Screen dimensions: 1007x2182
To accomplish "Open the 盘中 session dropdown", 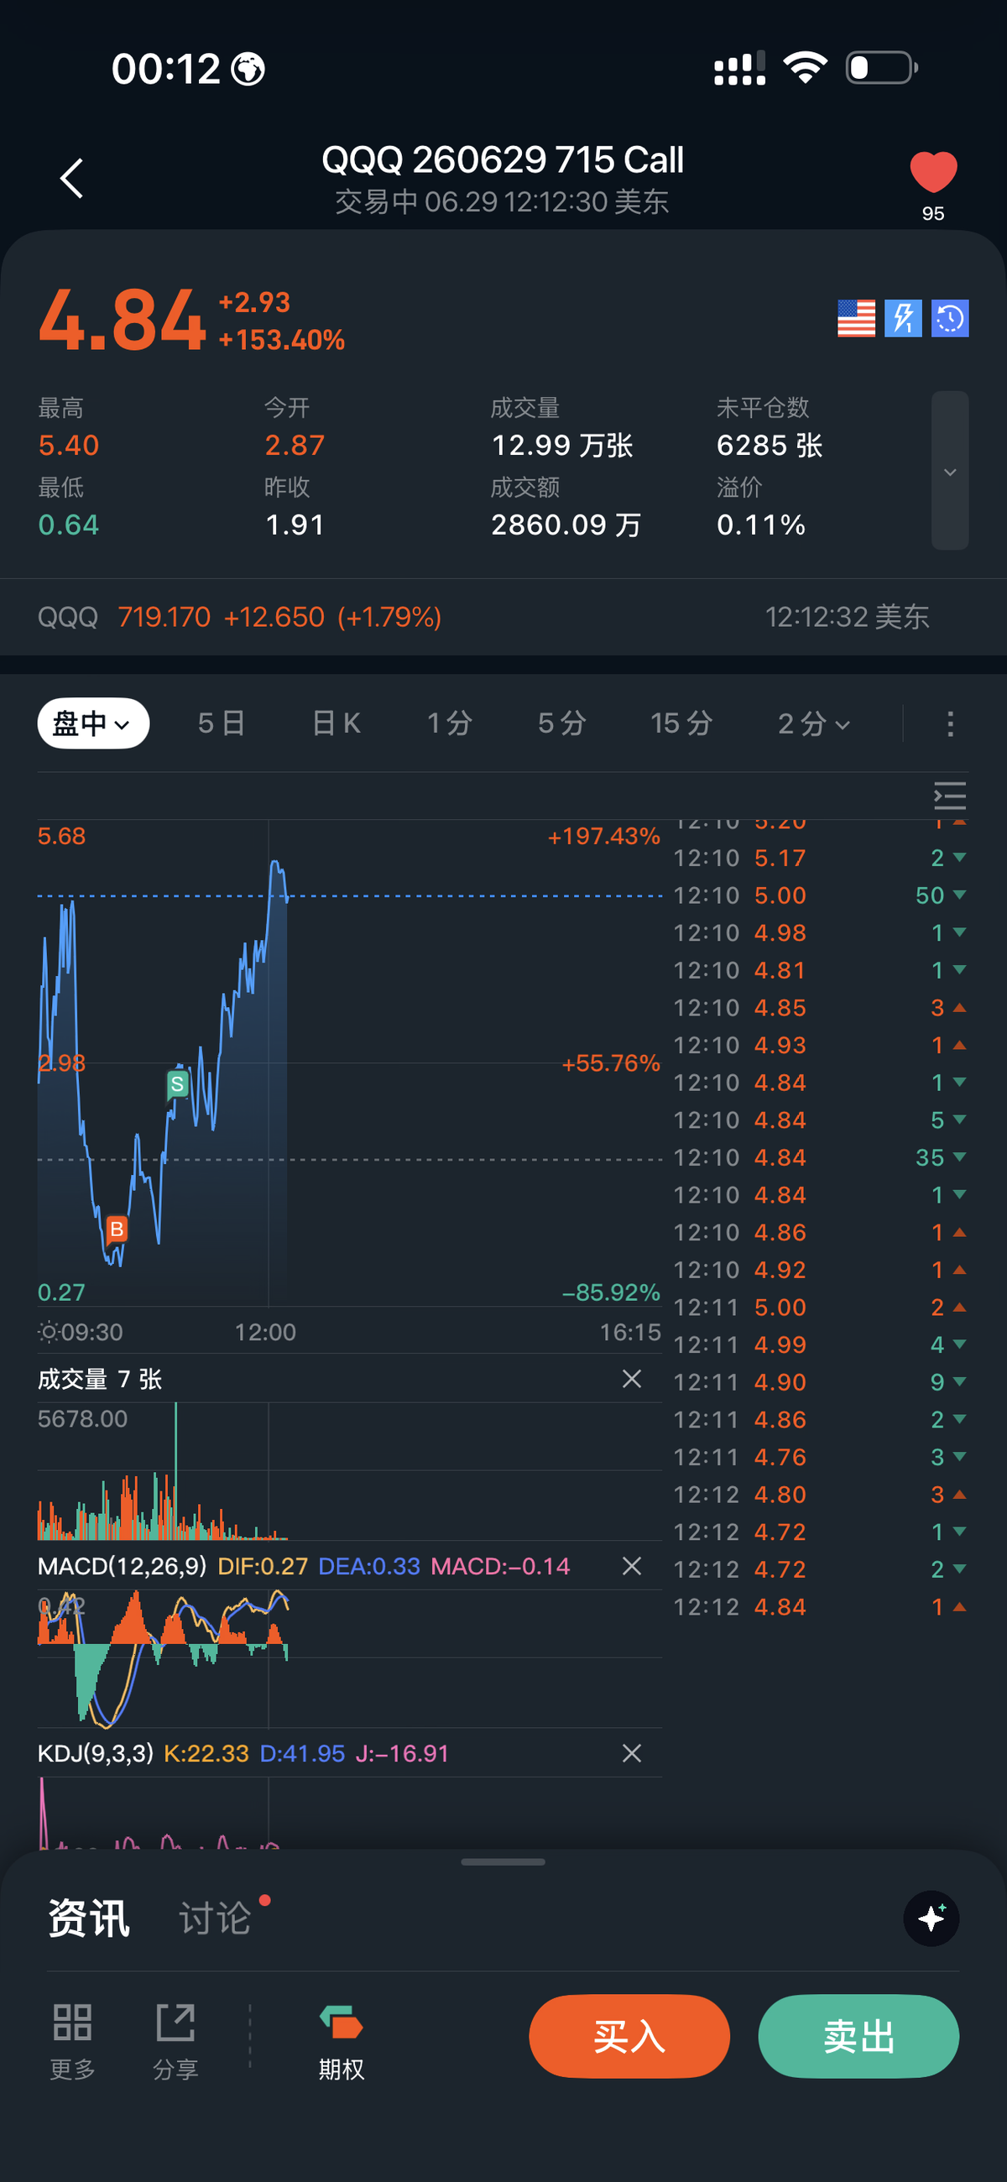I will tap(93, 723).
